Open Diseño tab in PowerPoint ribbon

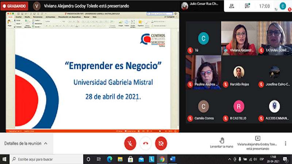(27, 17)
